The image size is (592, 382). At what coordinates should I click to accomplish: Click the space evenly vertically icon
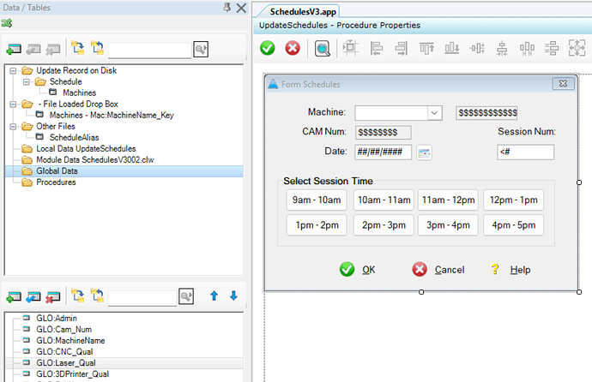point(552,48)
